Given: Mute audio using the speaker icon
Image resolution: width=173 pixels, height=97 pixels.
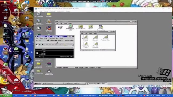Looking at the screenshot, I should point(65,45).
